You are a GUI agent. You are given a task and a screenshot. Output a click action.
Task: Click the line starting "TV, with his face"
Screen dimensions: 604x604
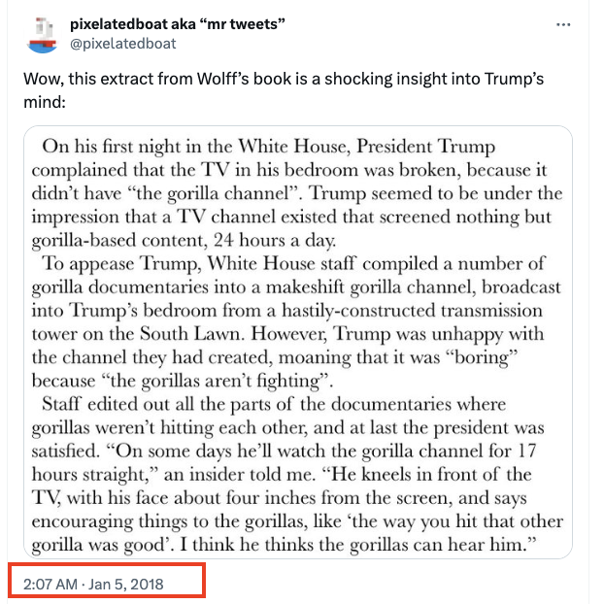coord(282,494)
